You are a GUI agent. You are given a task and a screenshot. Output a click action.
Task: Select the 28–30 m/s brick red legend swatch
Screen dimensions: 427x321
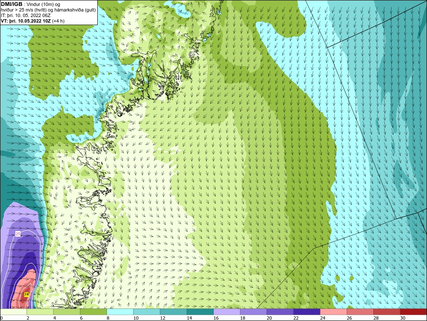pyautogui.click(x=387, y=312)
